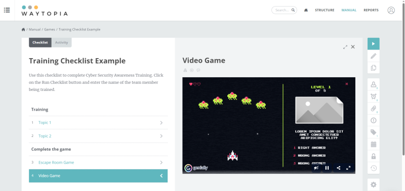This screenshot has height=191, width=405.
Task: Pause the Genially game
Action: 327,168
